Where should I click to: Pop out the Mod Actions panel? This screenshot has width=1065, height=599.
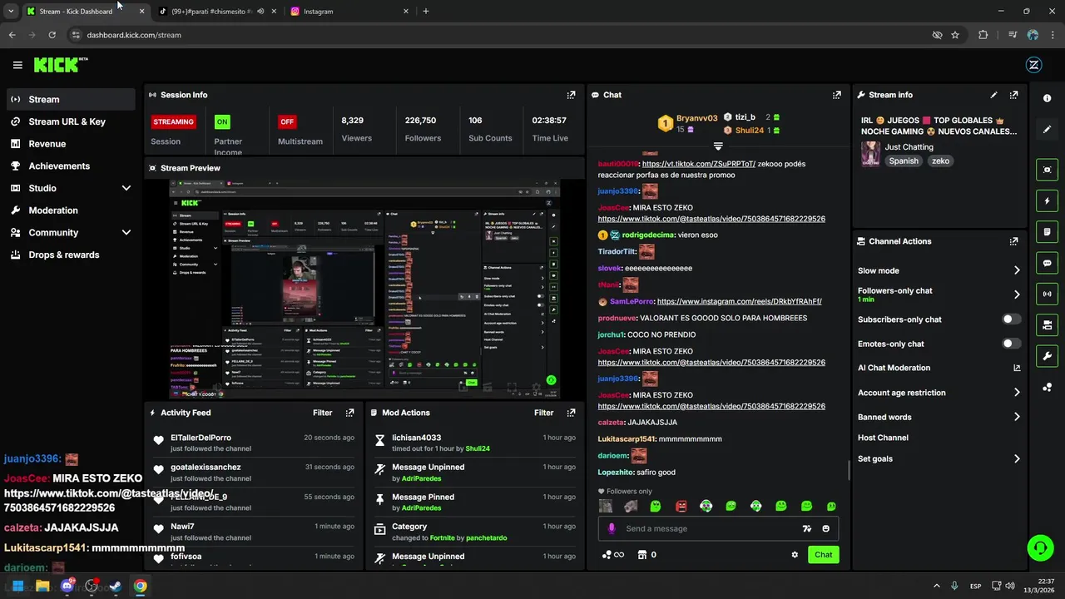(x=571, y=413)
